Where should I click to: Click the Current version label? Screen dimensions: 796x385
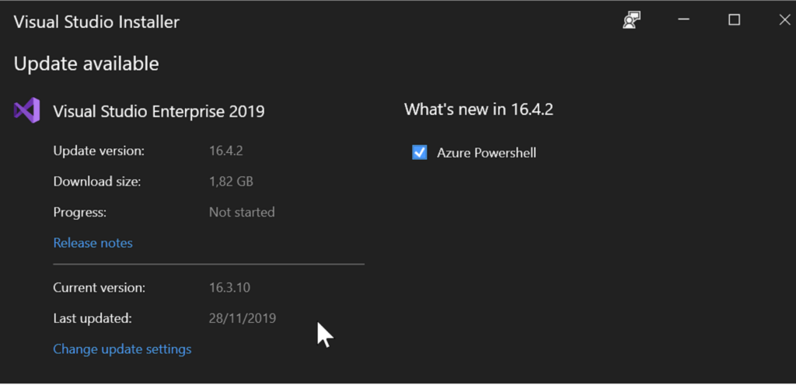coord(99,288)
